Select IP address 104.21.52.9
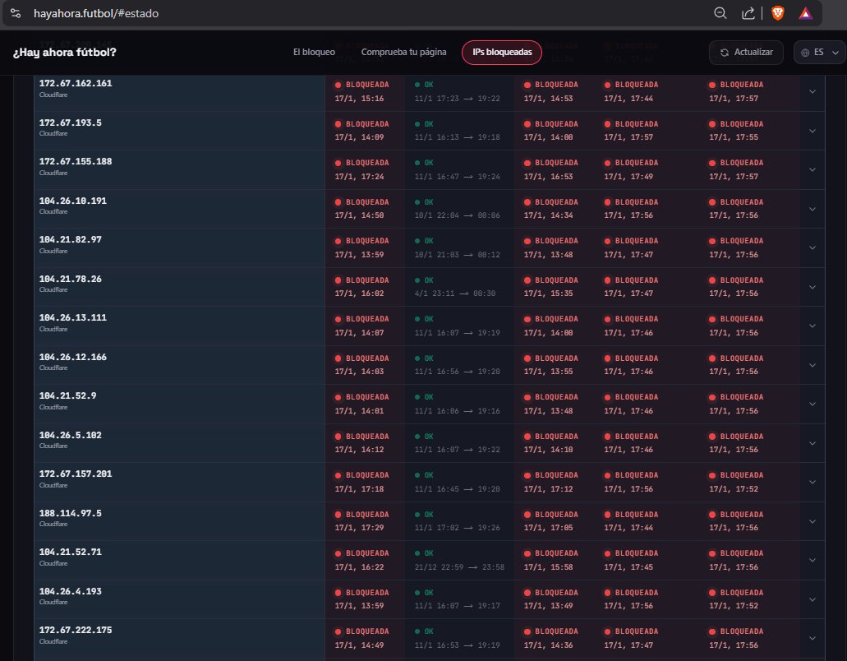 point(67,395)
